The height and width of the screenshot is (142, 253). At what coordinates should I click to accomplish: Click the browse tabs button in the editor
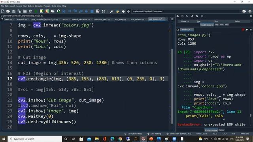point(2,19)
